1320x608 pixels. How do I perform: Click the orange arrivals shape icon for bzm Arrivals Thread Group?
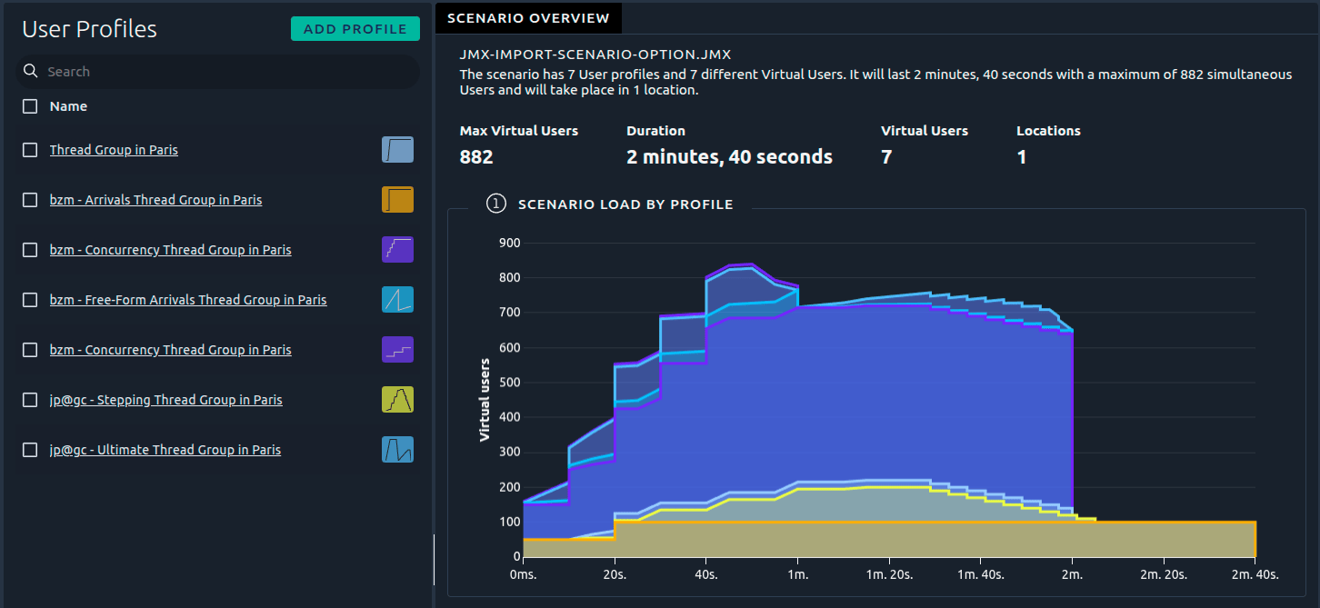click(397, 199)
